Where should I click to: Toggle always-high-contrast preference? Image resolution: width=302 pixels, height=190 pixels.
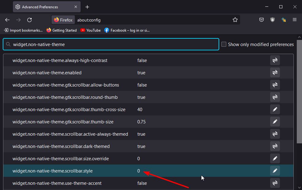point(275,60)
